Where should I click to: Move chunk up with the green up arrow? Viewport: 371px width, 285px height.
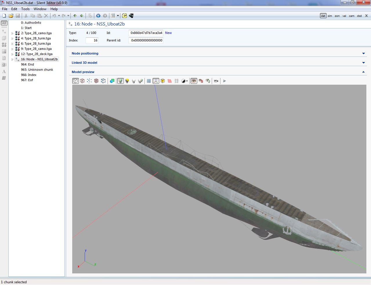pyautogui.click(x=75, y=16)
